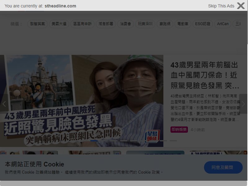Accept cookies with 同意及關閉 button

(223, 167)
